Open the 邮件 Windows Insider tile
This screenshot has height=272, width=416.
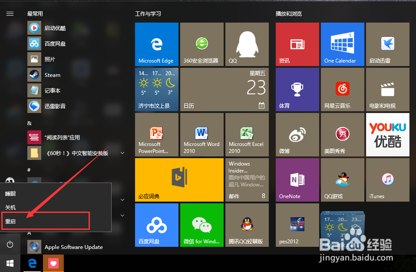(x=247, y=180)
